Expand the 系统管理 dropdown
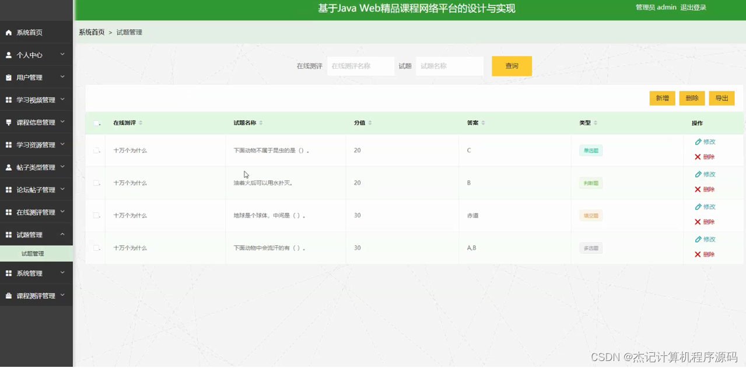Screen dimensions: 746x368 pyautogui.click(x=36, y=272)
